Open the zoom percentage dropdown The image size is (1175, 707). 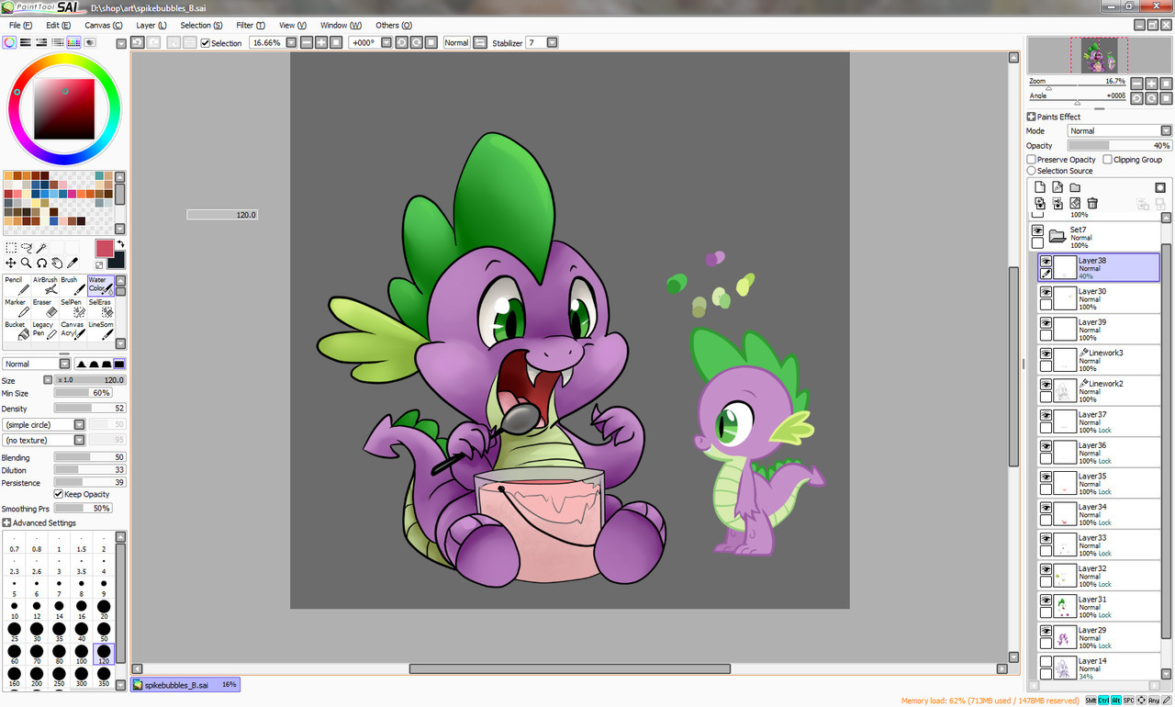(291, 42)
